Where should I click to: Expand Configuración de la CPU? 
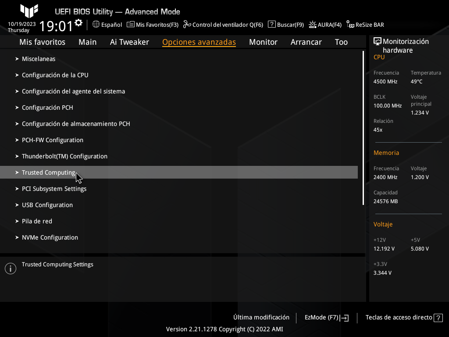[x=55, y=75]
